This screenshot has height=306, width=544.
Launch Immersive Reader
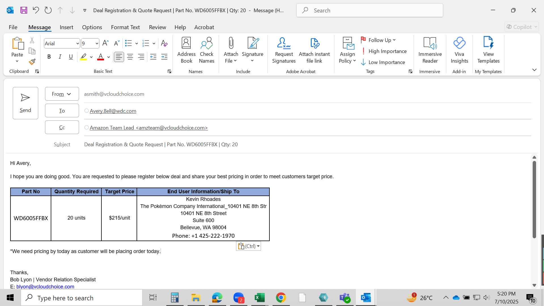click(x=430, y=50)
